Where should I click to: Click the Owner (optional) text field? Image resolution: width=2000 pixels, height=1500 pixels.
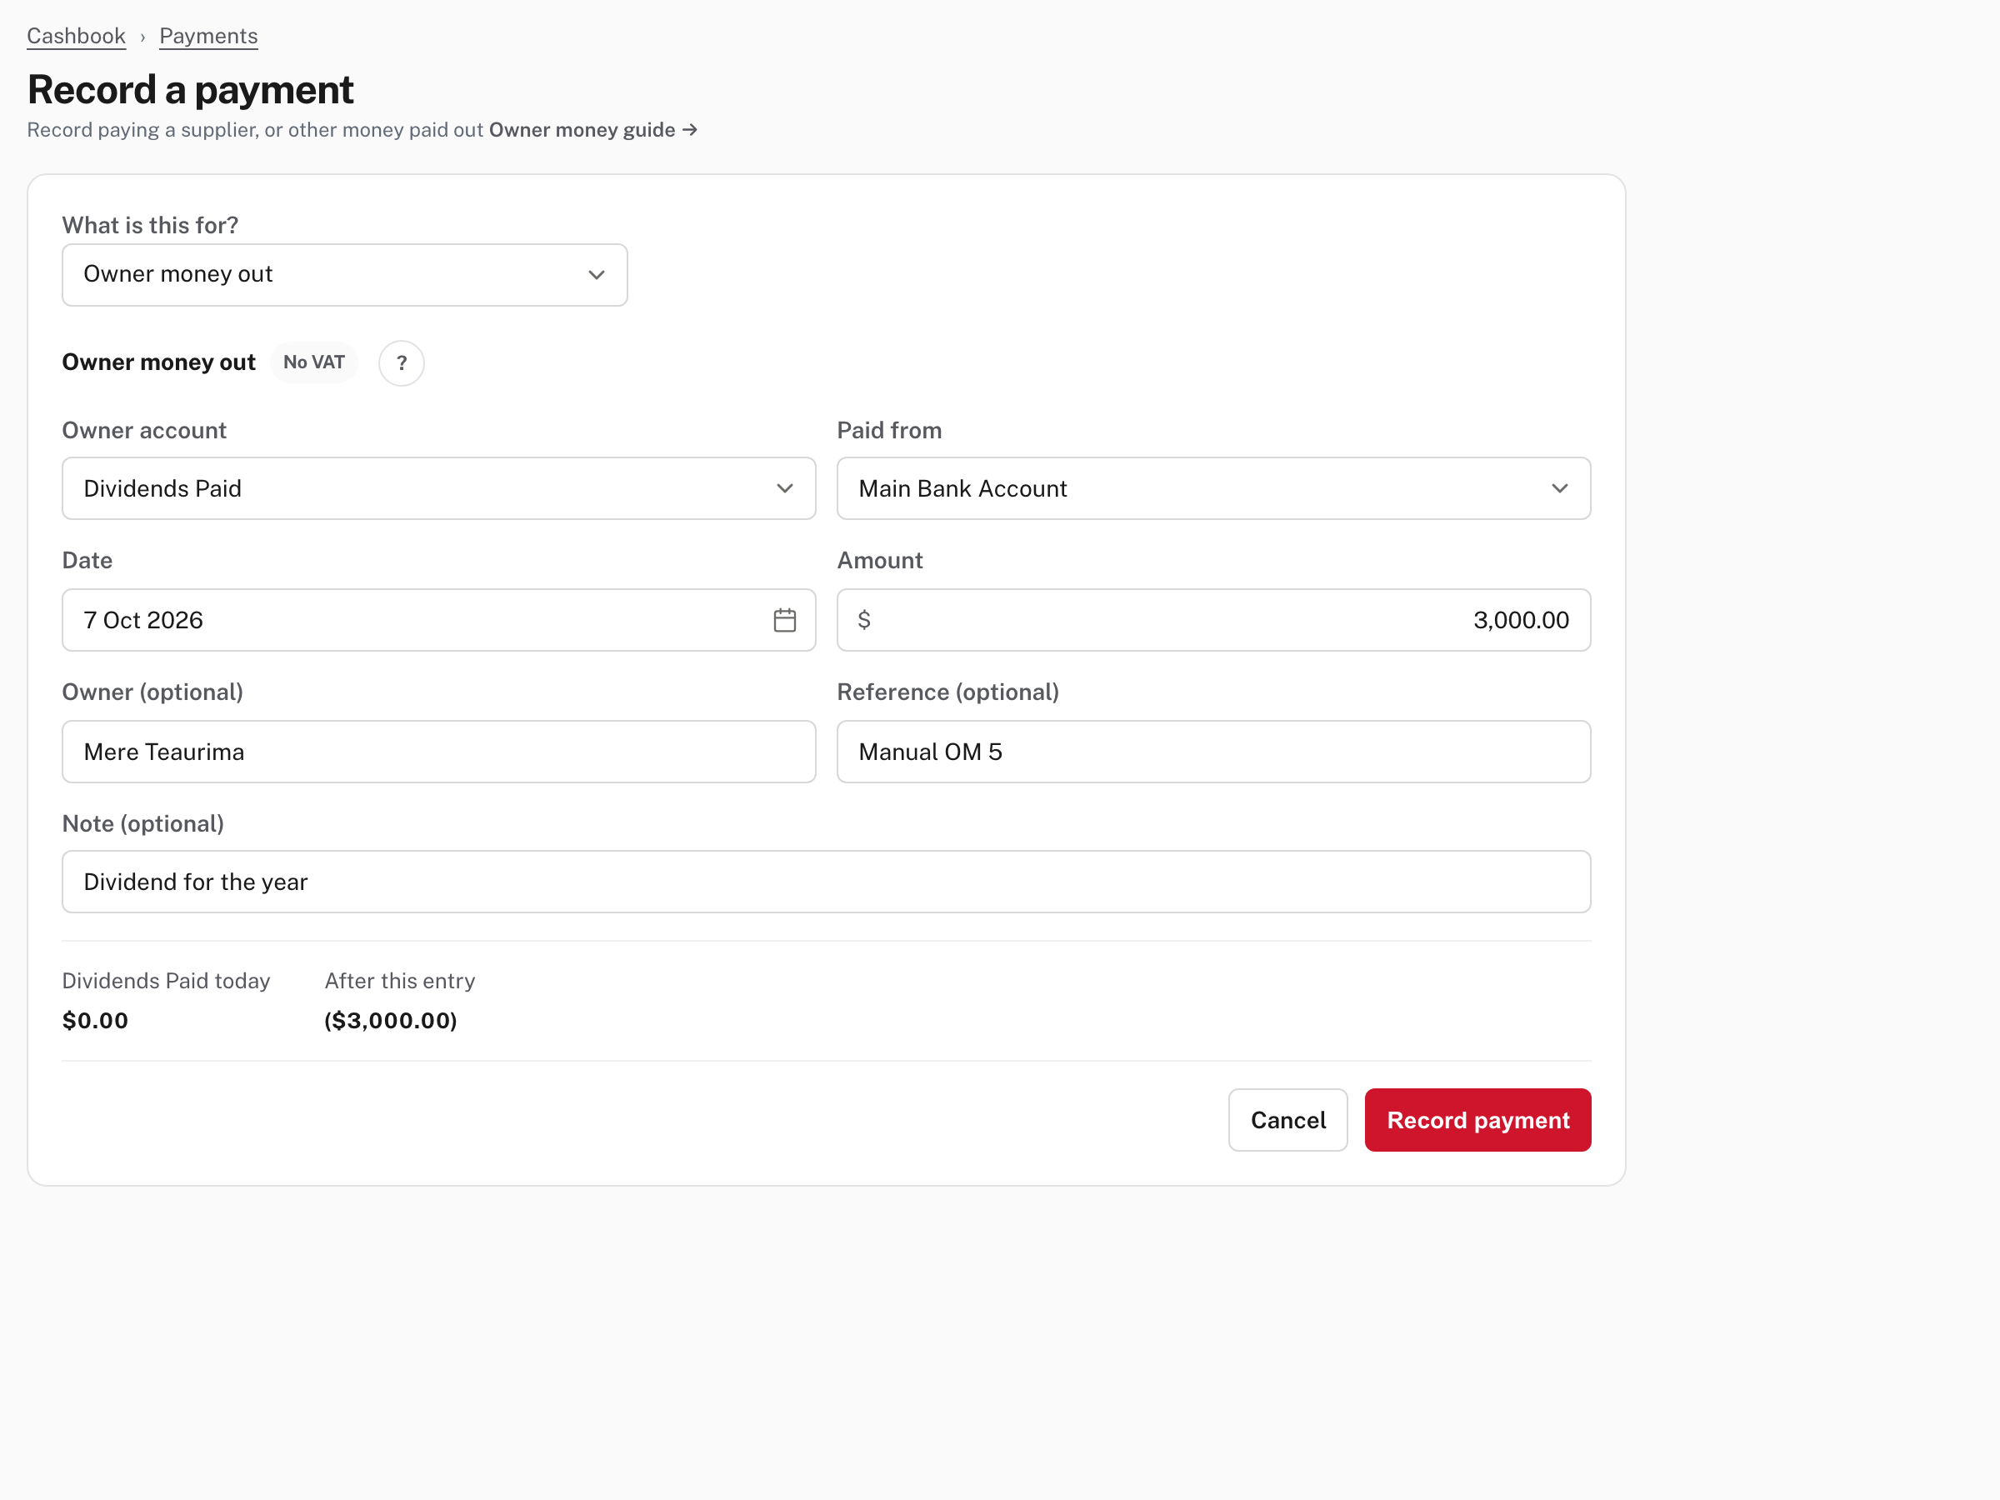438,752
